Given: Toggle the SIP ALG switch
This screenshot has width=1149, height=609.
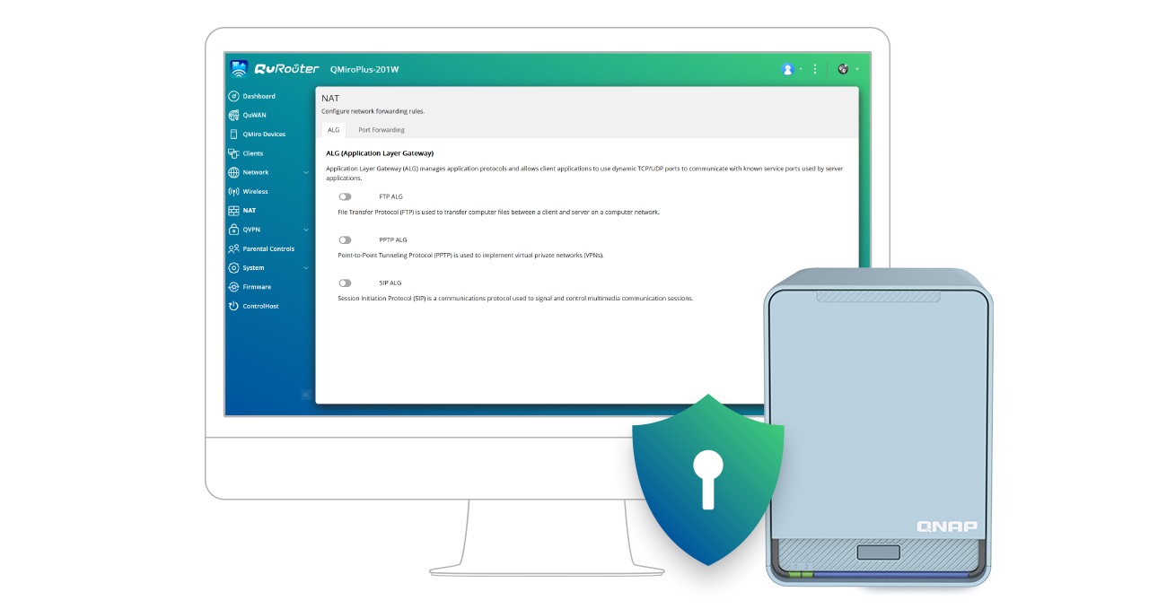Looking at the screenshot, I should [345, 283].
